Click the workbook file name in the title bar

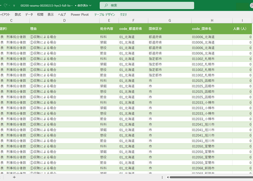[47, 5]
